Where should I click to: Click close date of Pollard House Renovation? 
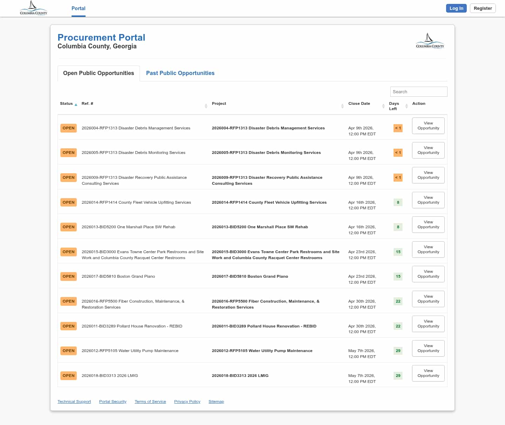[x=362, y=329]
